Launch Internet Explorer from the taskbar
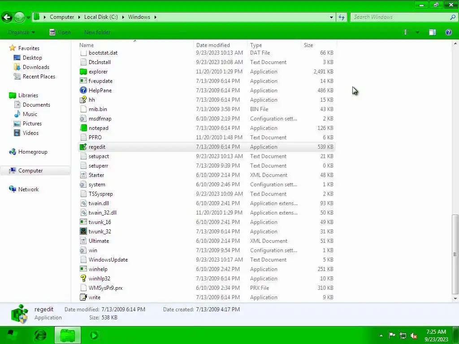 coord(40,335)
